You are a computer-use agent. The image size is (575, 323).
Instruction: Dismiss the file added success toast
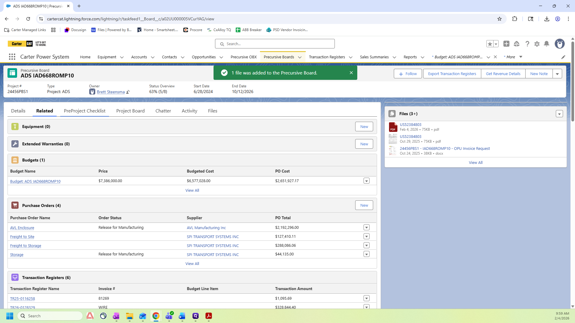click(351, 73)
